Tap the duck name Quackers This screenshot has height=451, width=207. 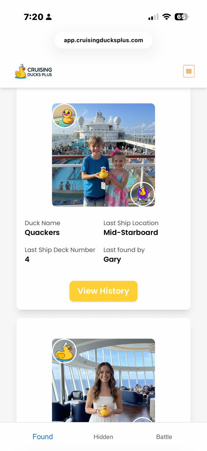(42, 232)
